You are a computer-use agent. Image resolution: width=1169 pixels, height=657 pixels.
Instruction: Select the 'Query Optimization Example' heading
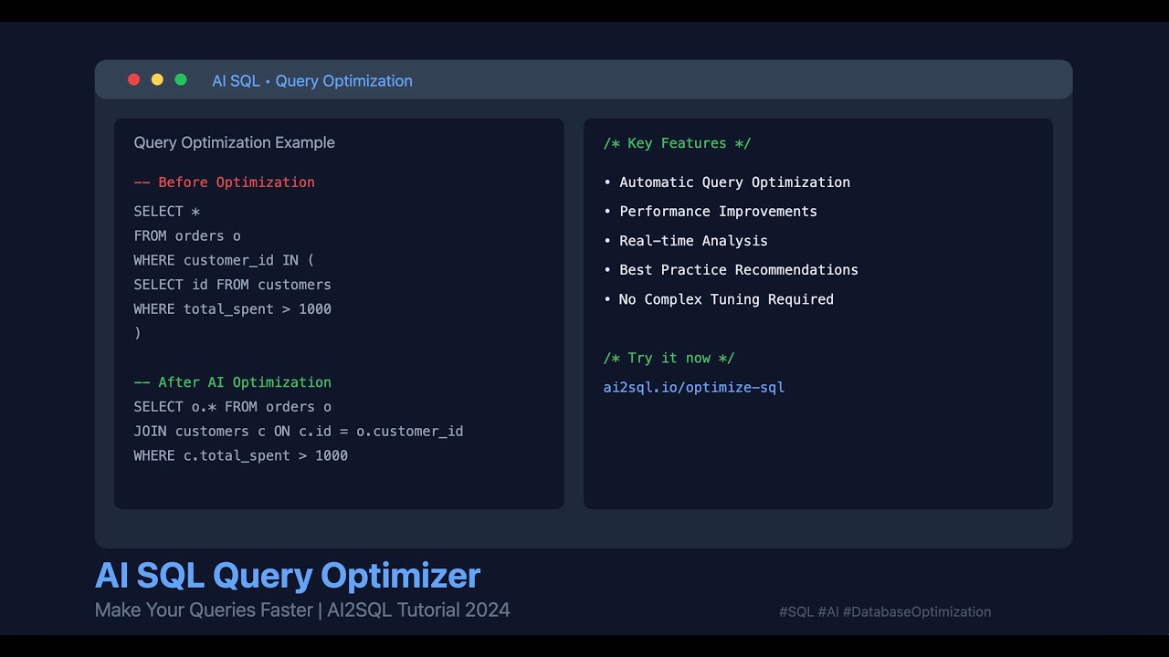[x=235, y=142]
